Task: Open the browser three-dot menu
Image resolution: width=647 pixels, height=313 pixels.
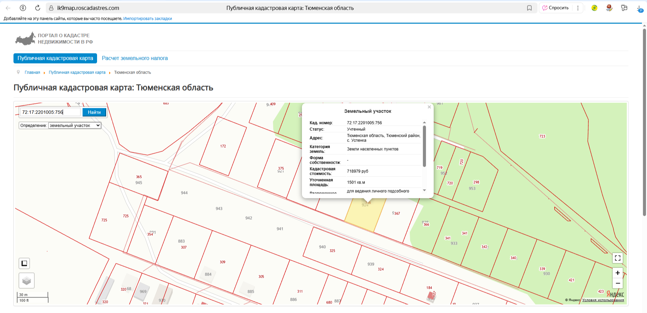Action: click(578, 8)
